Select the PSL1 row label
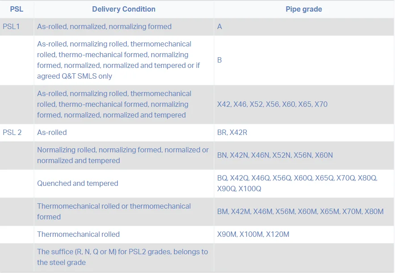Screen dimensions: 395x273 tap(12, 26)
